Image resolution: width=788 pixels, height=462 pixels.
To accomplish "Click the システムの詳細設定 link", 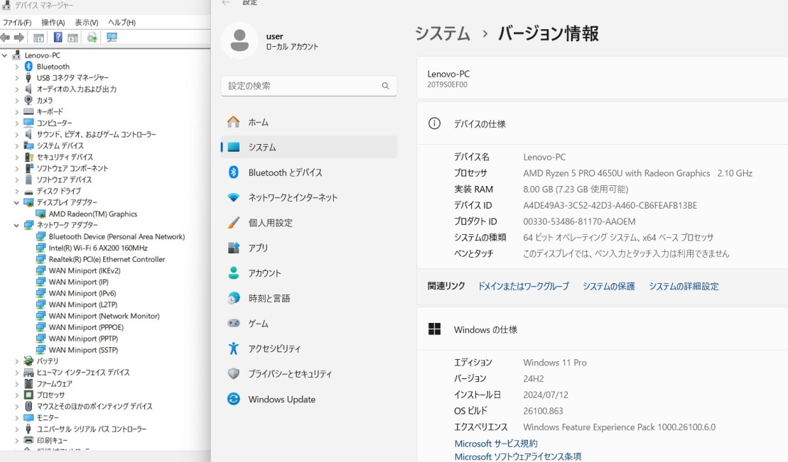I will (684, 287).
